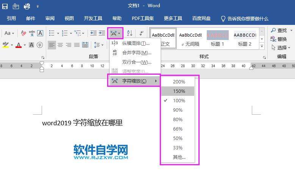This screenshot has width=295, height=180.
Task: Click 告诉我你想要做什么 search box
Action: pos(245,18)
